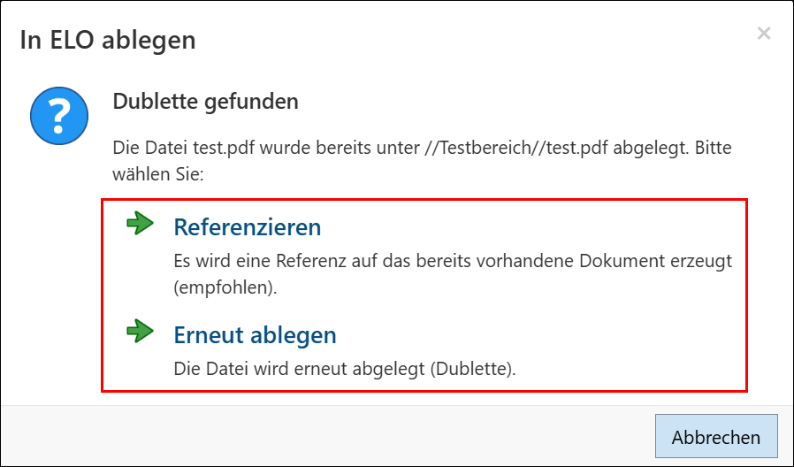
Task: Close the In ELO ablegen dialog
Action: 764,34
